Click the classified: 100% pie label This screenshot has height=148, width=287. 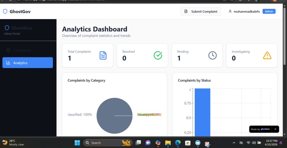pyautogui.click(x=80, y=115)
